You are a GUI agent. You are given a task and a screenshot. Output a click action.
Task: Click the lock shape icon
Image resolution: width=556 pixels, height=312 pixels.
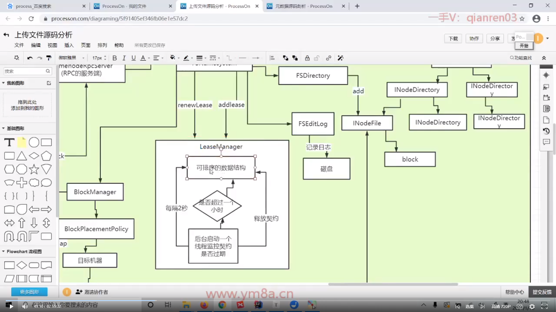click(x=307, y=58)
